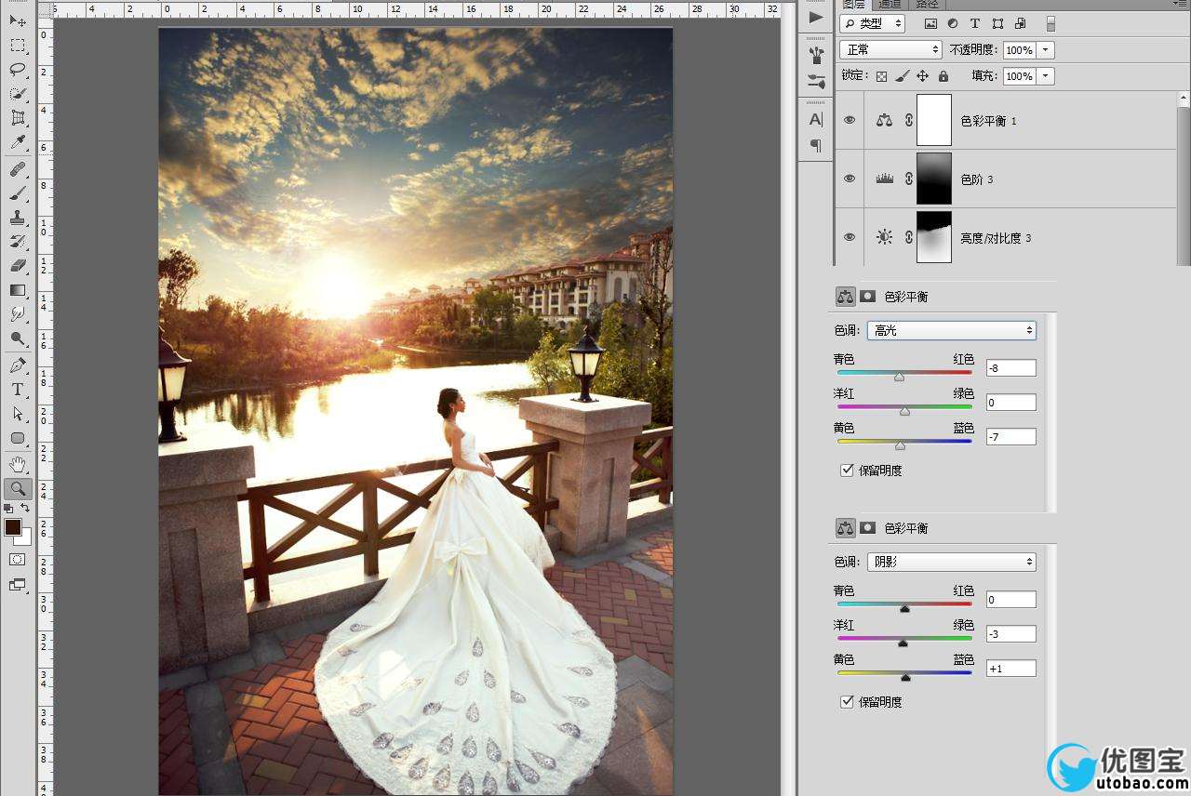Switch to the 路径 paths tab
1191x796 pixels.
click(926, 5)
